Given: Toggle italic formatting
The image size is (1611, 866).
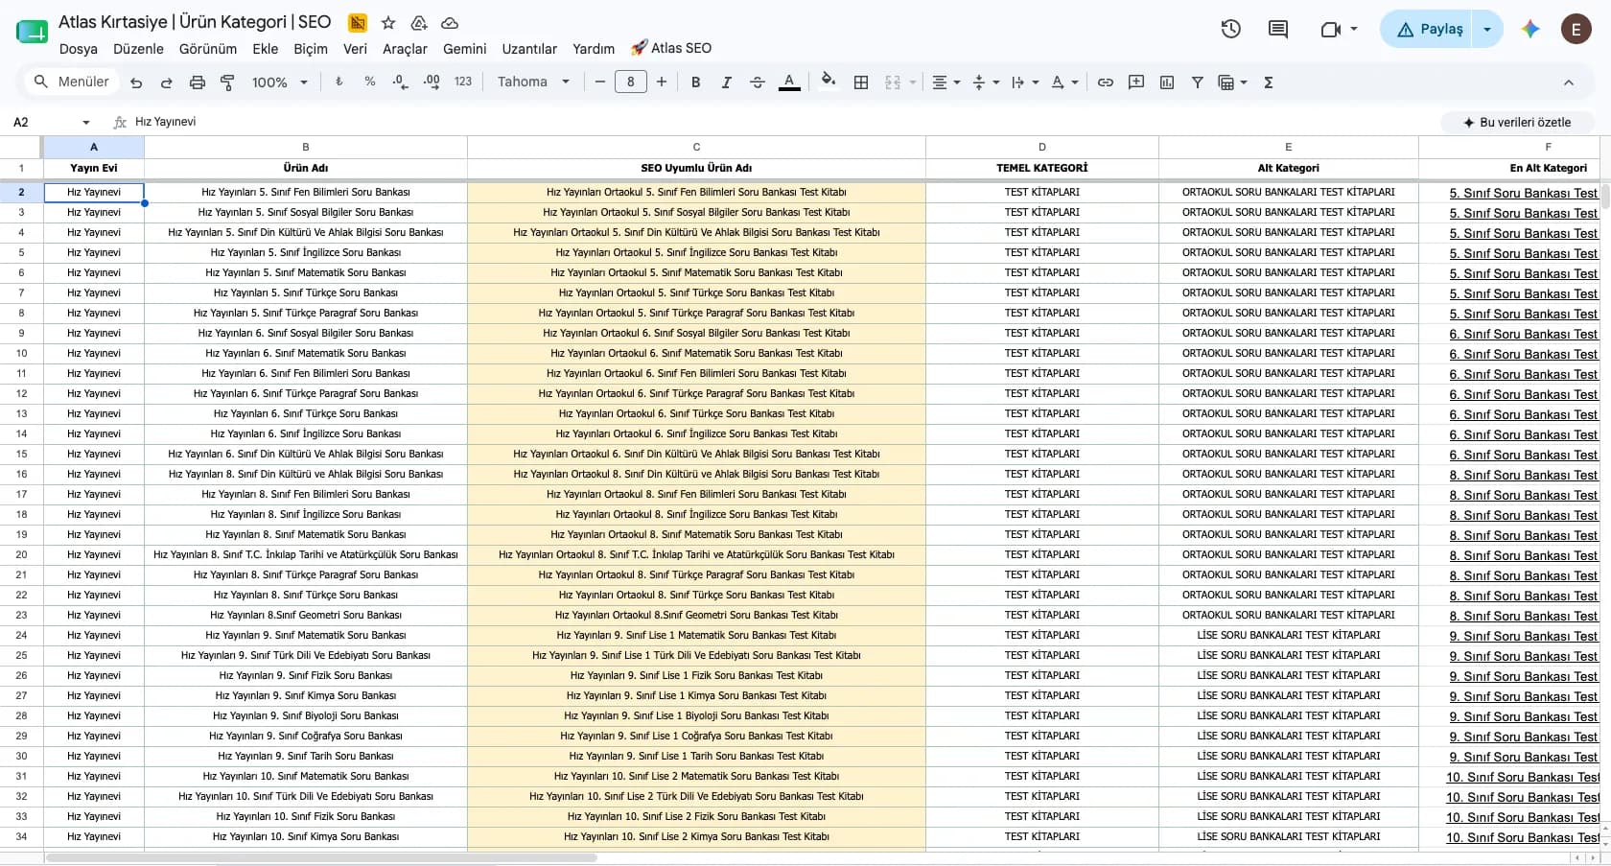Looking at the screenshot, I should 727,82.
